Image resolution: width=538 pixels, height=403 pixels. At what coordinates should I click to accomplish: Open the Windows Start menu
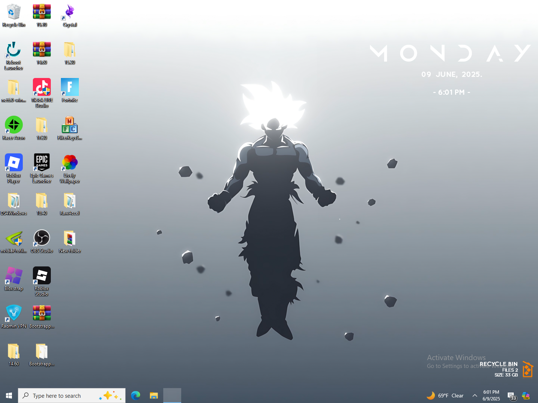[9, 396]
